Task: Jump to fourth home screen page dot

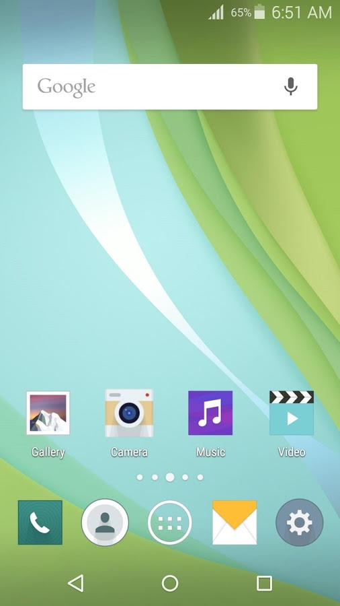Action: click(185, 477)
